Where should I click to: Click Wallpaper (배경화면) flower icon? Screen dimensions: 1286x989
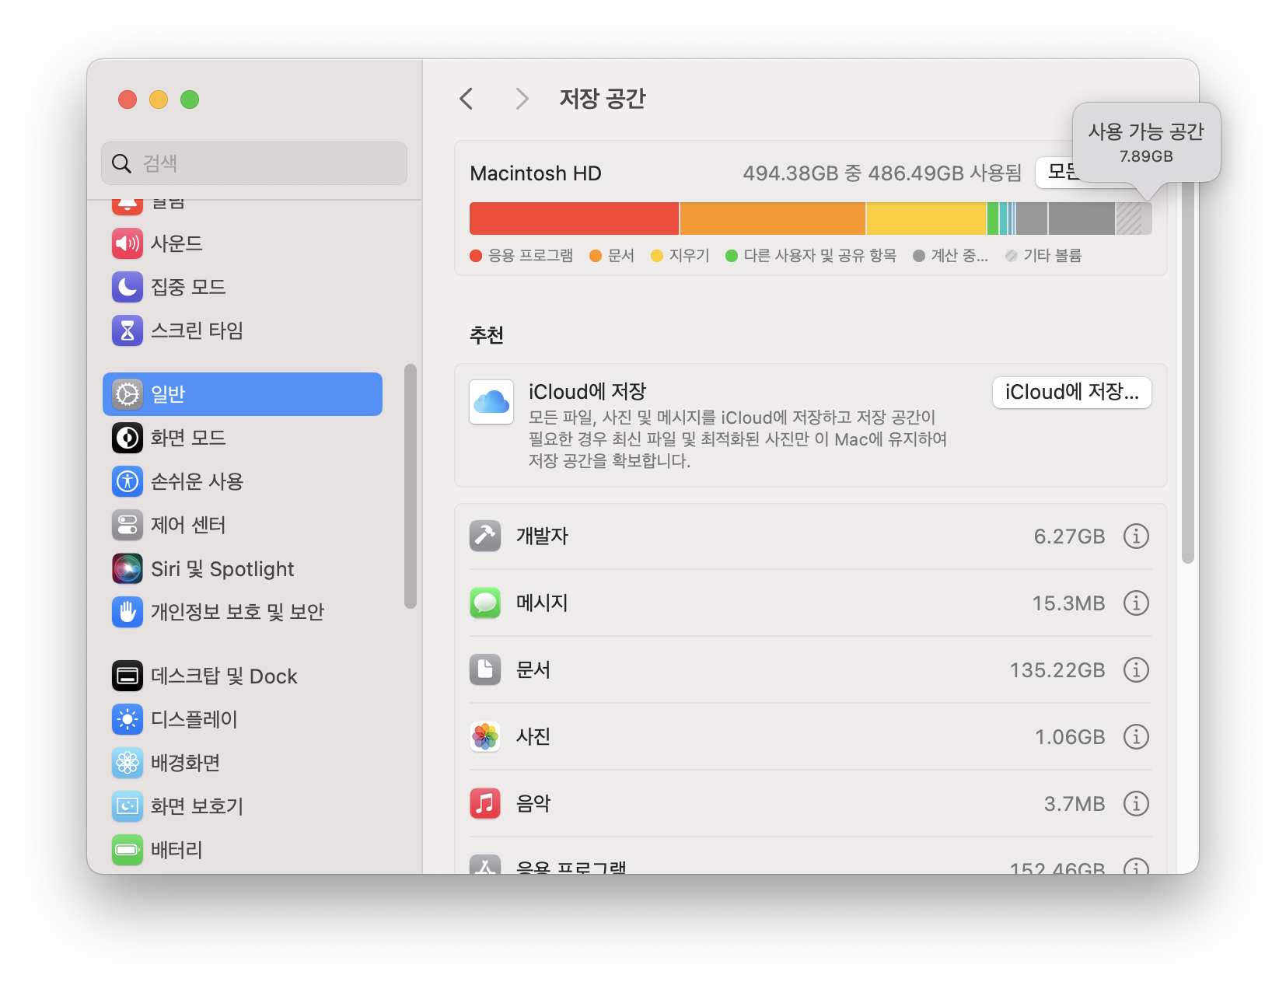click(128, 763)
